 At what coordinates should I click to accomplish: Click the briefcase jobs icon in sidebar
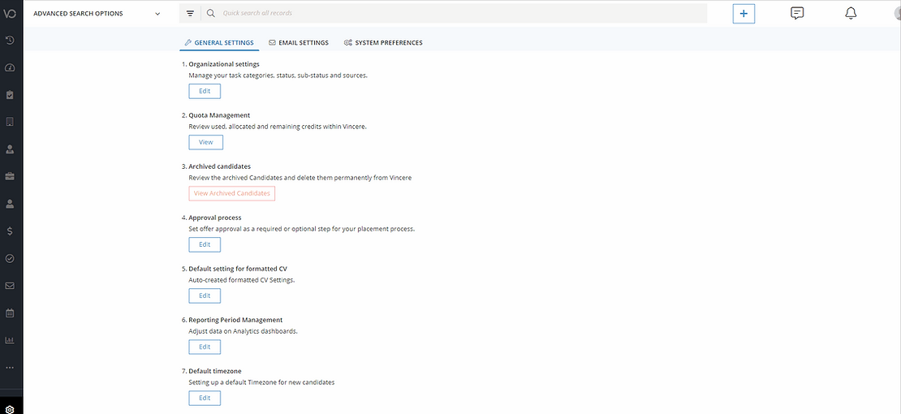click(10, 176)
